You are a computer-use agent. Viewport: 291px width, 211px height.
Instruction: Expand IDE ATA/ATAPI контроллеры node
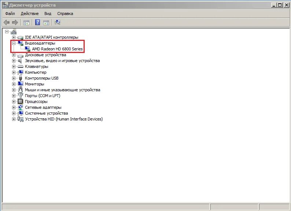(14, 37)
